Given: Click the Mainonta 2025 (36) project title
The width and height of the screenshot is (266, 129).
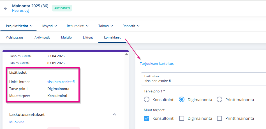Looking at the screenshot, I should [x=30, y=6].
